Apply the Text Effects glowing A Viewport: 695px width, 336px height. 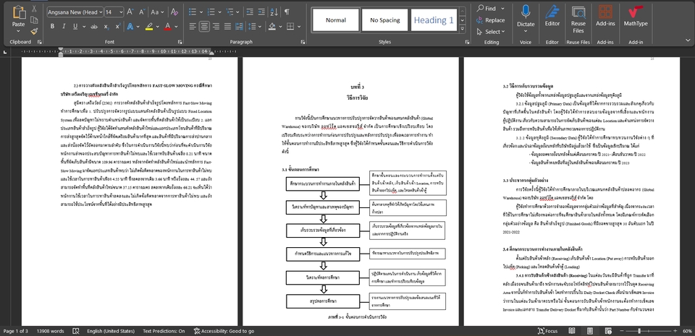click(x=130, y=27)
